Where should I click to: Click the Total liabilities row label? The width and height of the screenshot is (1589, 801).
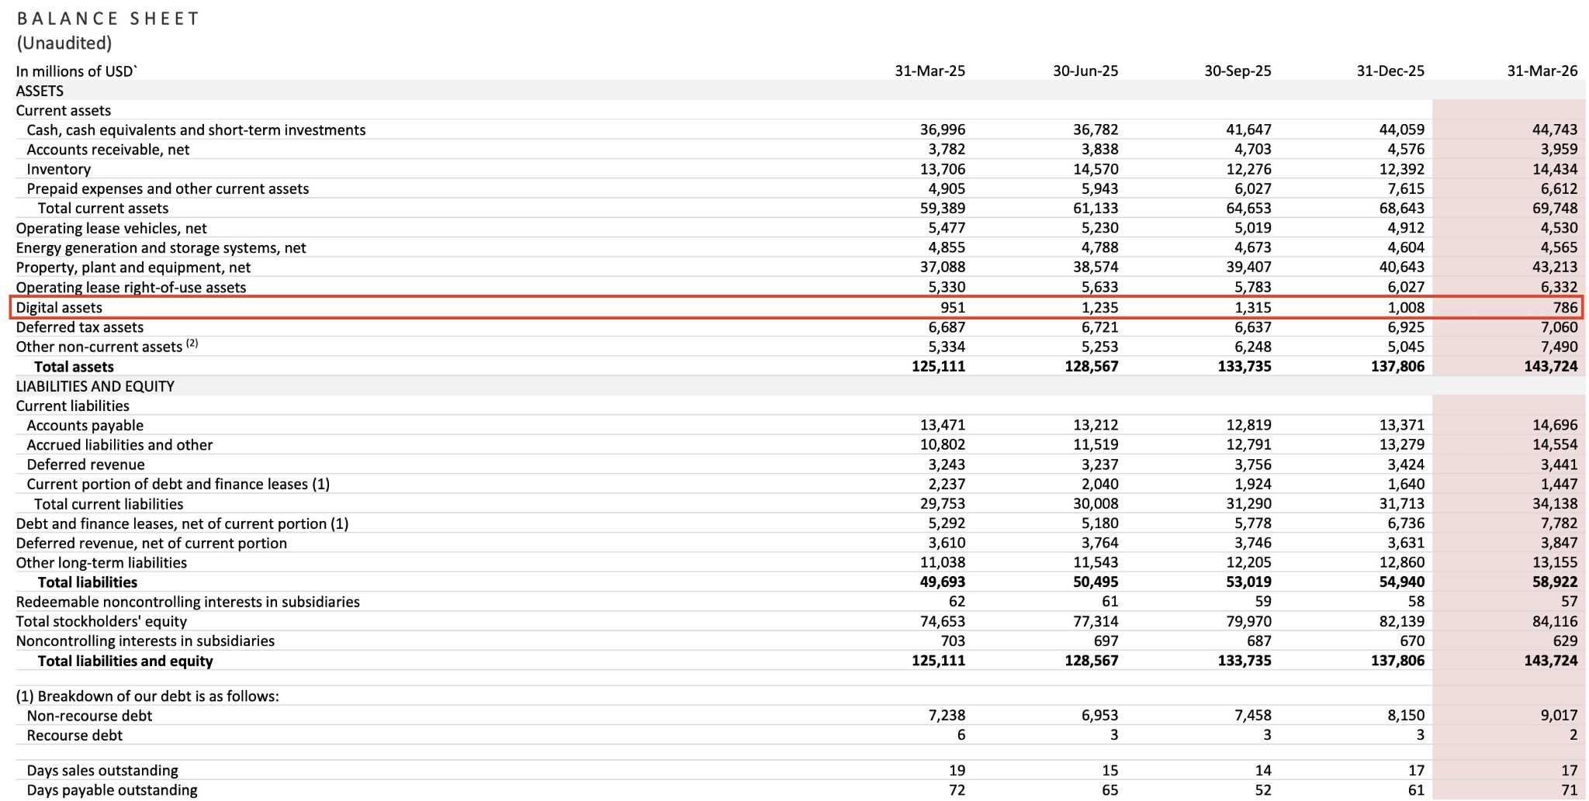(87, 582)
